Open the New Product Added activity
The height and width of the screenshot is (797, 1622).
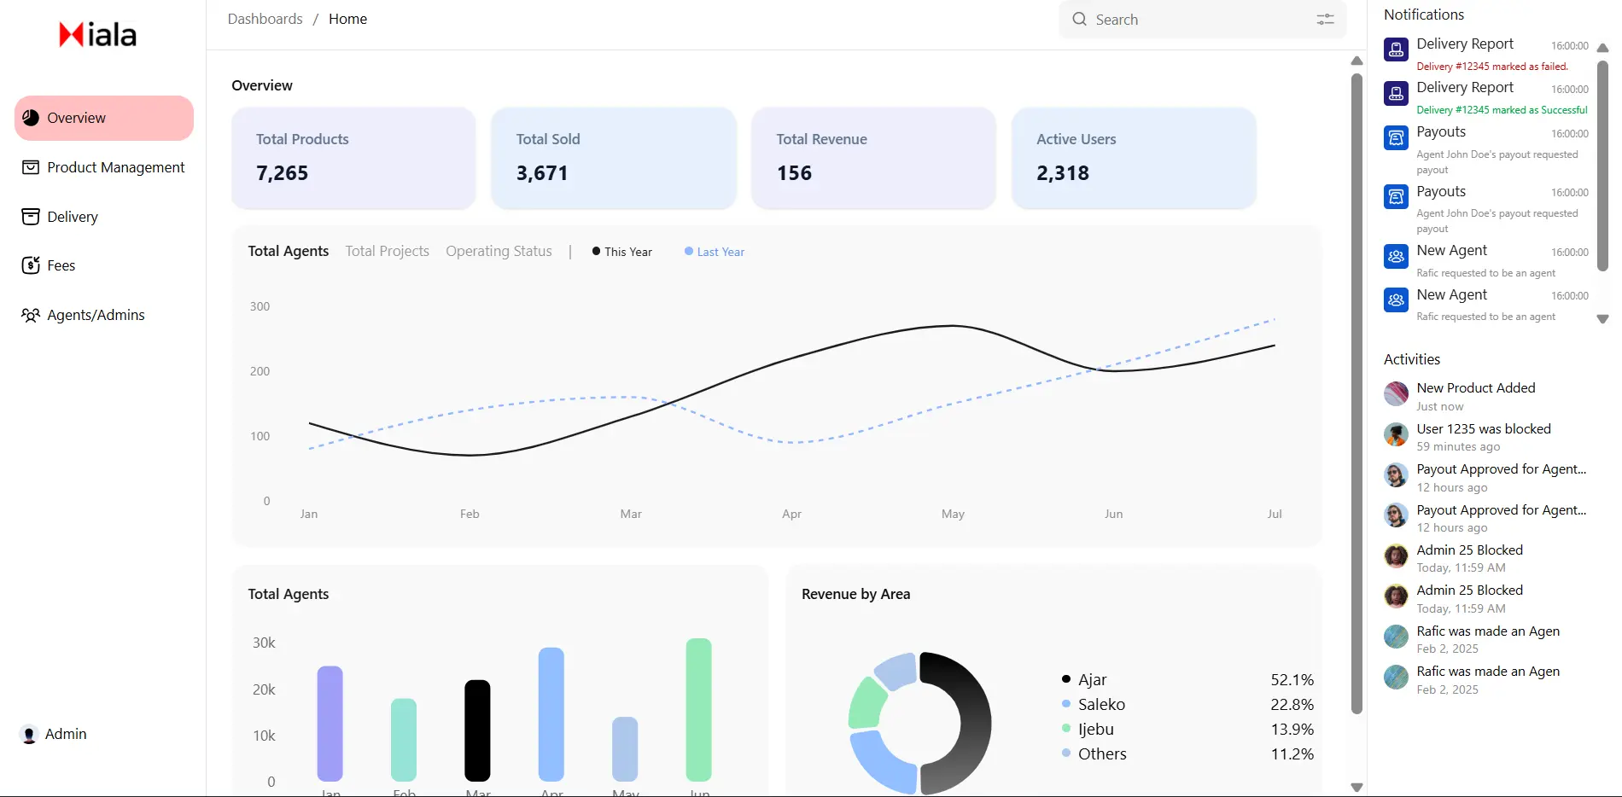coord(1475,387)
